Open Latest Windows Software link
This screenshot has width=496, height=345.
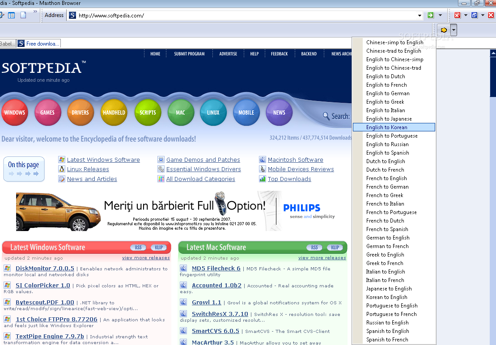[103, 160]
